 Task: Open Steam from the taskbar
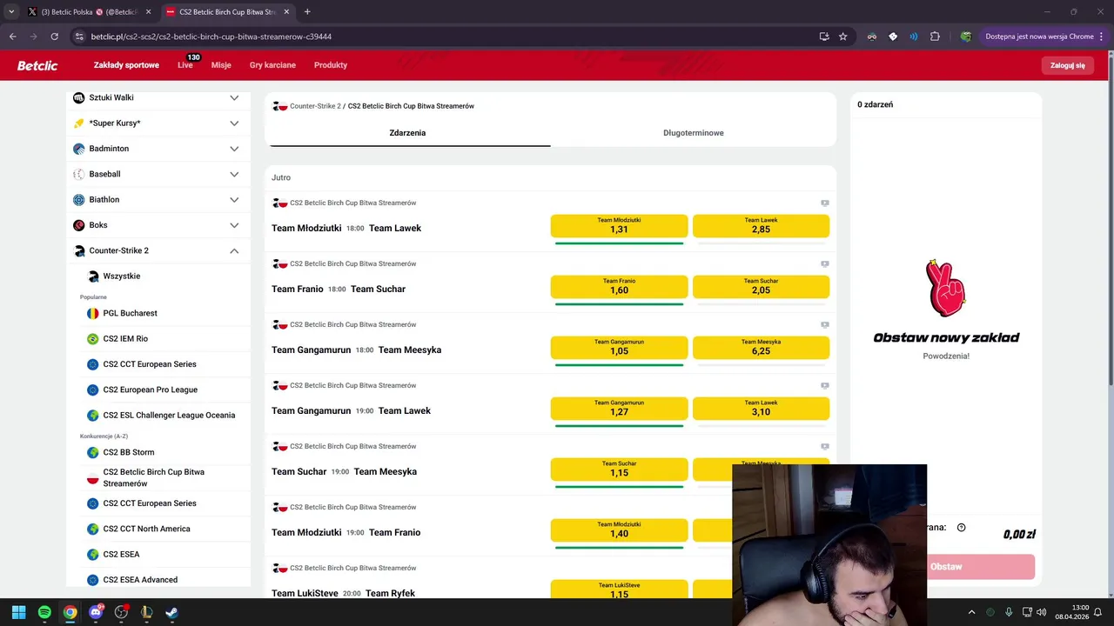[x=172, y=612]
